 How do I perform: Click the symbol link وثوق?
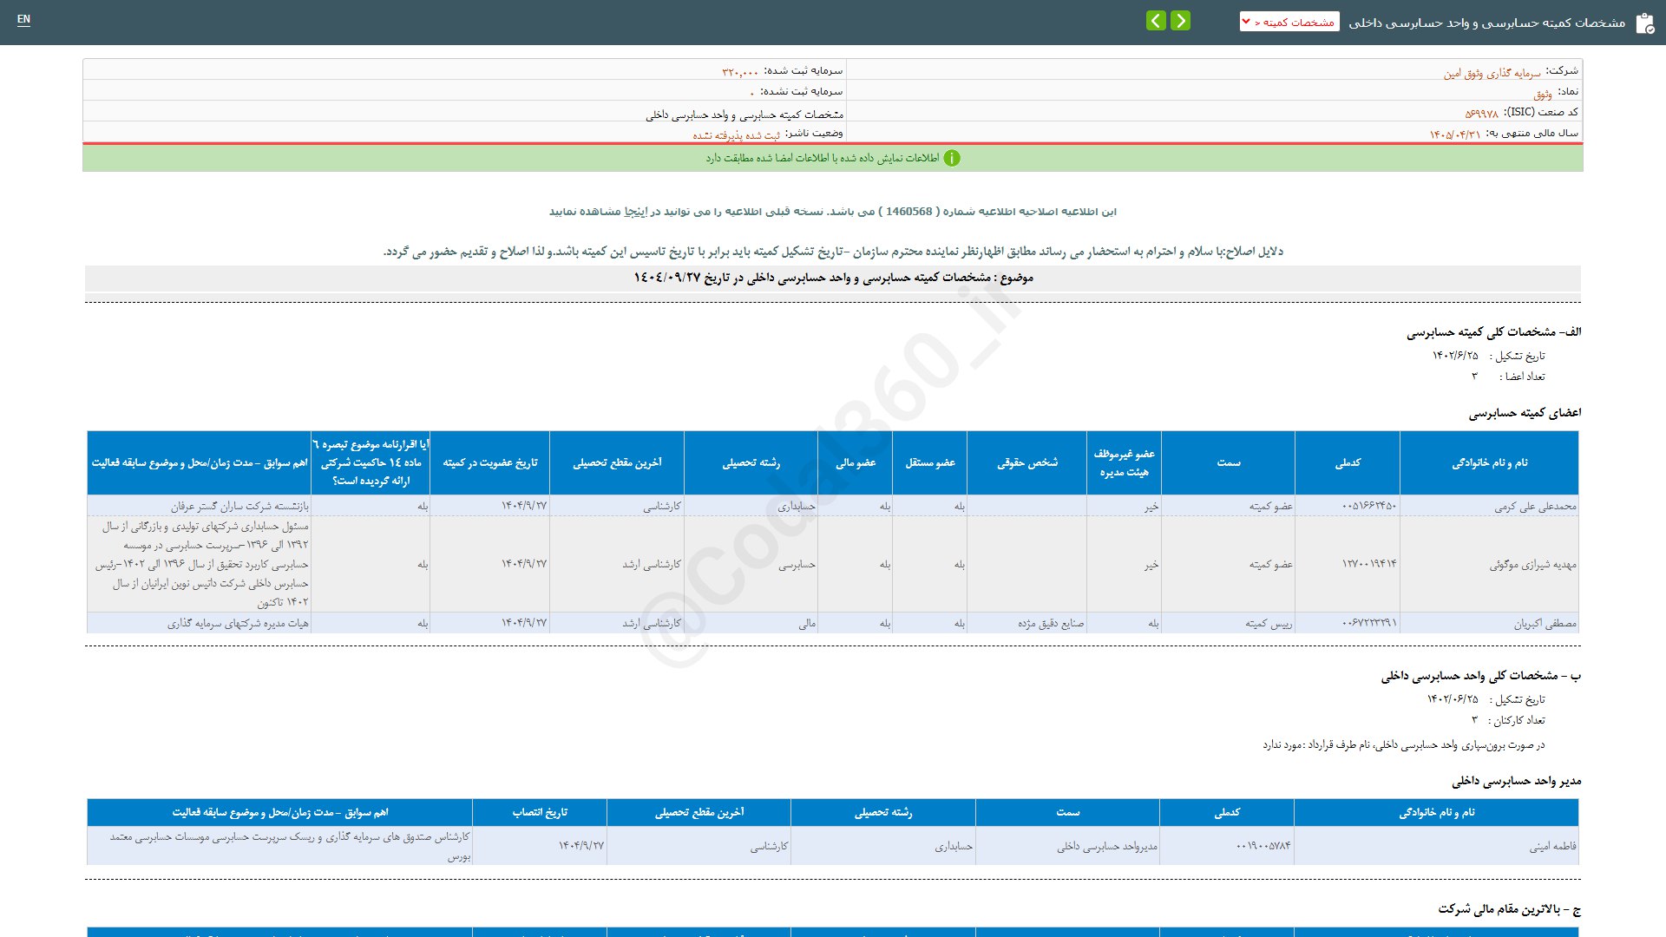1543,94
